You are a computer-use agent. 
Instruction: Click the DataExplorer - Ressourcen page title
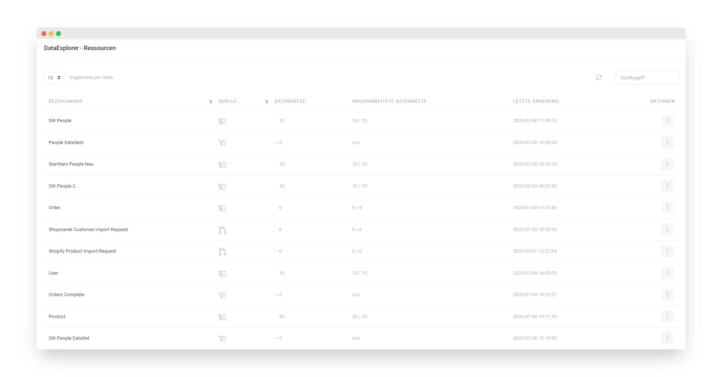pos(80,48)
